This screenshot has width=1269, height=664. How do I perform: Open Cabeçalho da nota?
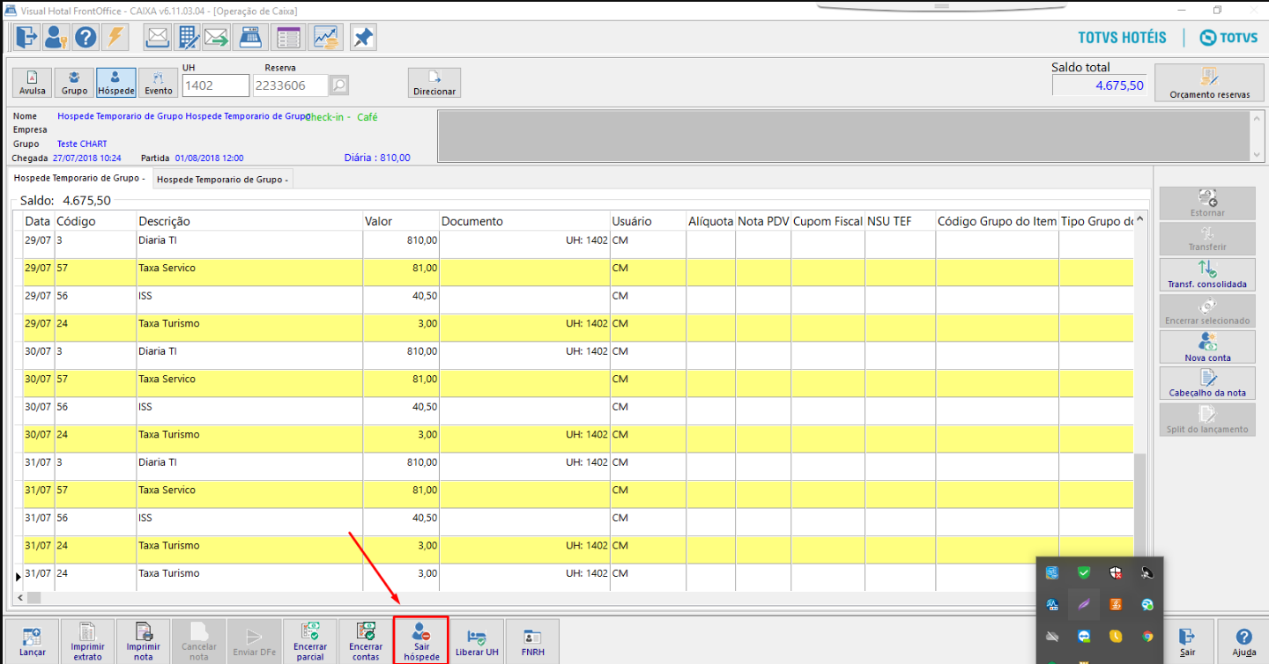point(1206,383)
